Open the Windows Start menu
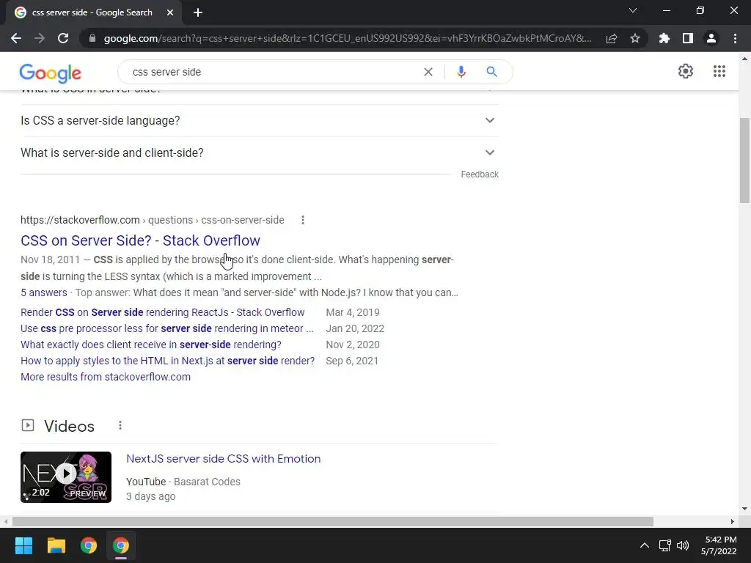 pyautogui.click(x=23, y=545)
